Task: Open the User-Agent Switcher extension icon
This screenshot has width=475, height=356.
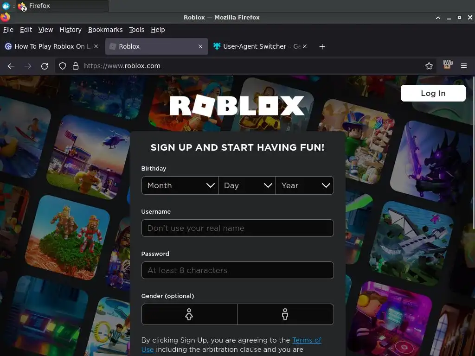Action: pos(448,64)
